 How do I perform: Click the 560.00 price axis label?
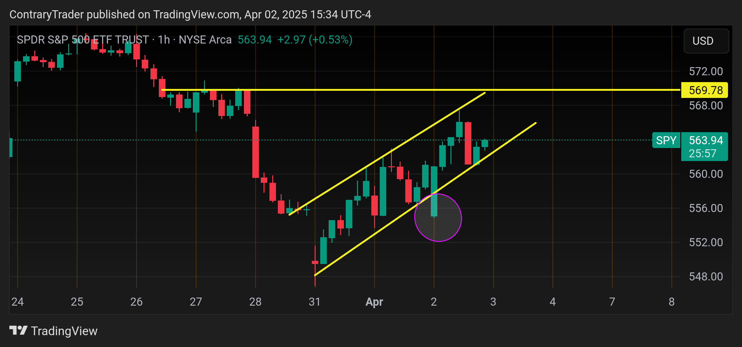point(706,174)
